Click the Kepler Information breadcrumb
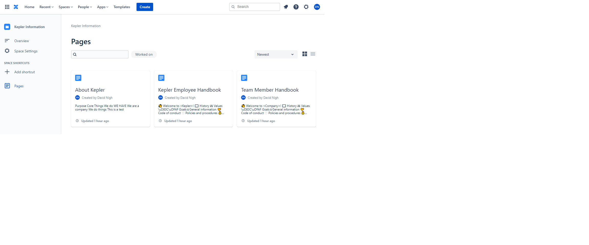The width and height of the screenshot is (589, 245). (x=86, y=26)
